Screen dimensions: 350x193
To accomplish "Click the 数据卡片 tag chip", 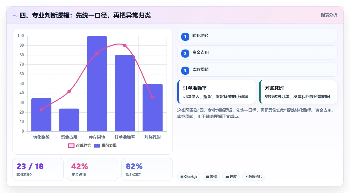I will (x=253, y=177).
